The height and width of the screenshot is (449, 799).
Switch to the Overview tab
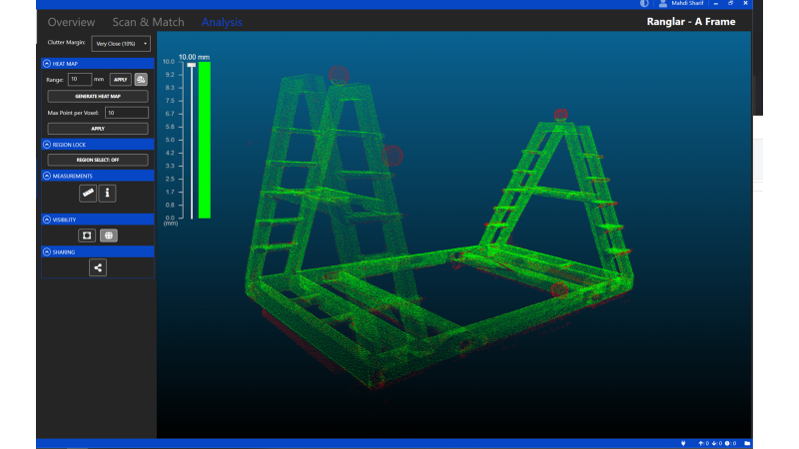(x=71, y=22)
